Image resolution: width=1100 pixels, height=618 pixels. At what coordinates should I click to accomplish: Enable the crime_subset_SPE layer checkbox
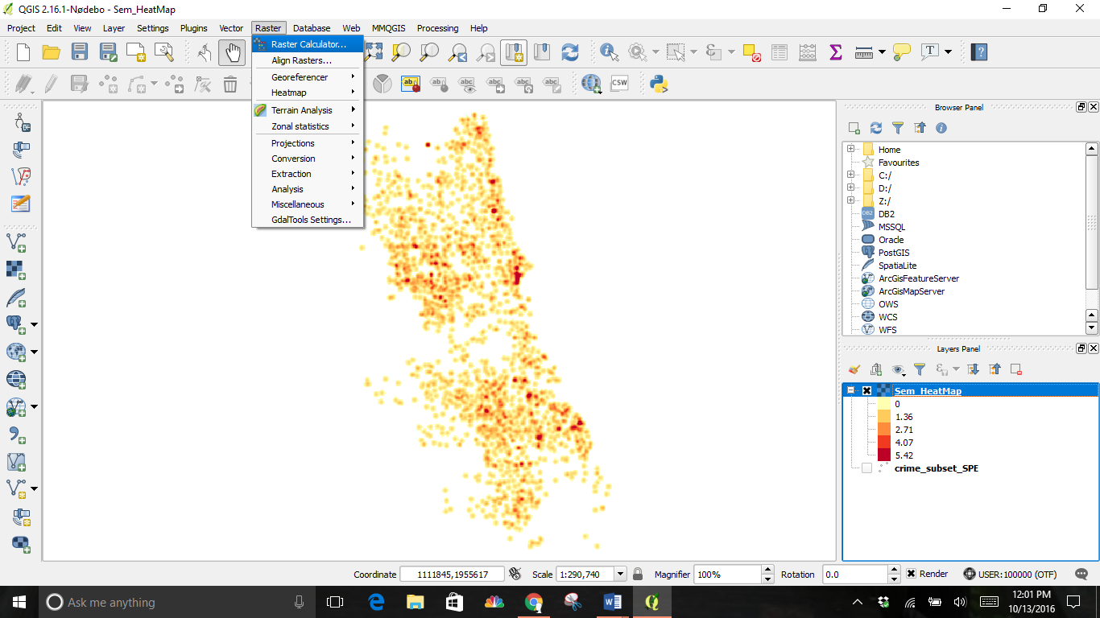[867, 468]
